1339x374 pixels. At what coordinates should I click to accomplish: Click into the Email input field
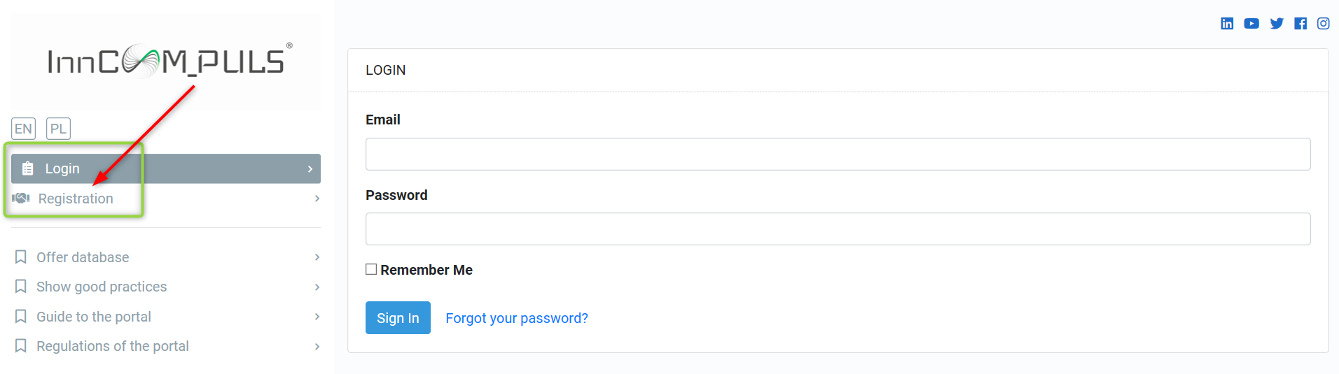coord(838,154)
